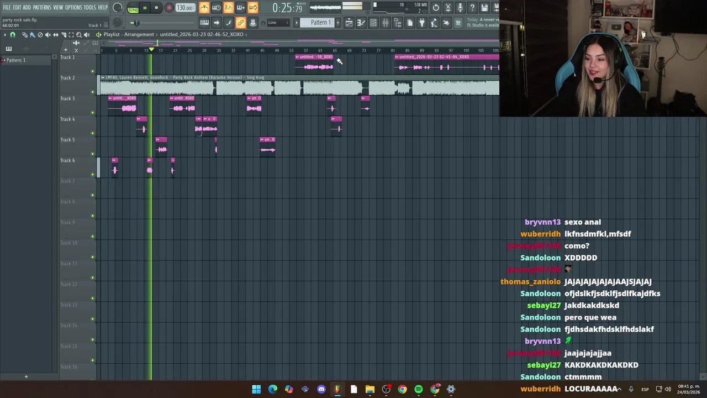Toggle typing keyboard to piano keyboard
The height and width of the screenshot is (398, 707).
coord(204,23)
